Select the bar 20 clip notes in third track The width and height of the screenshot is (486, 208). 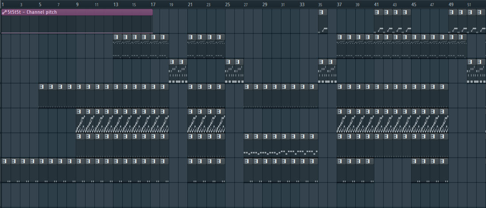click(183, 74)
